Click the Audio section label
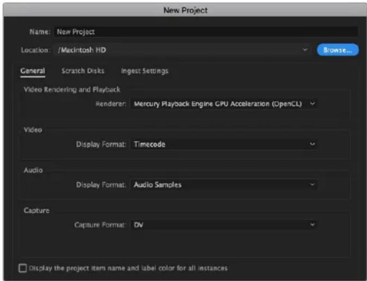367x281 pixels. (x=33, y=170)
